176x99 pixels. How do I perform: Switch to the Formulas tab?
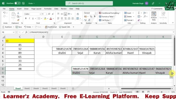[x=48, y=9]
